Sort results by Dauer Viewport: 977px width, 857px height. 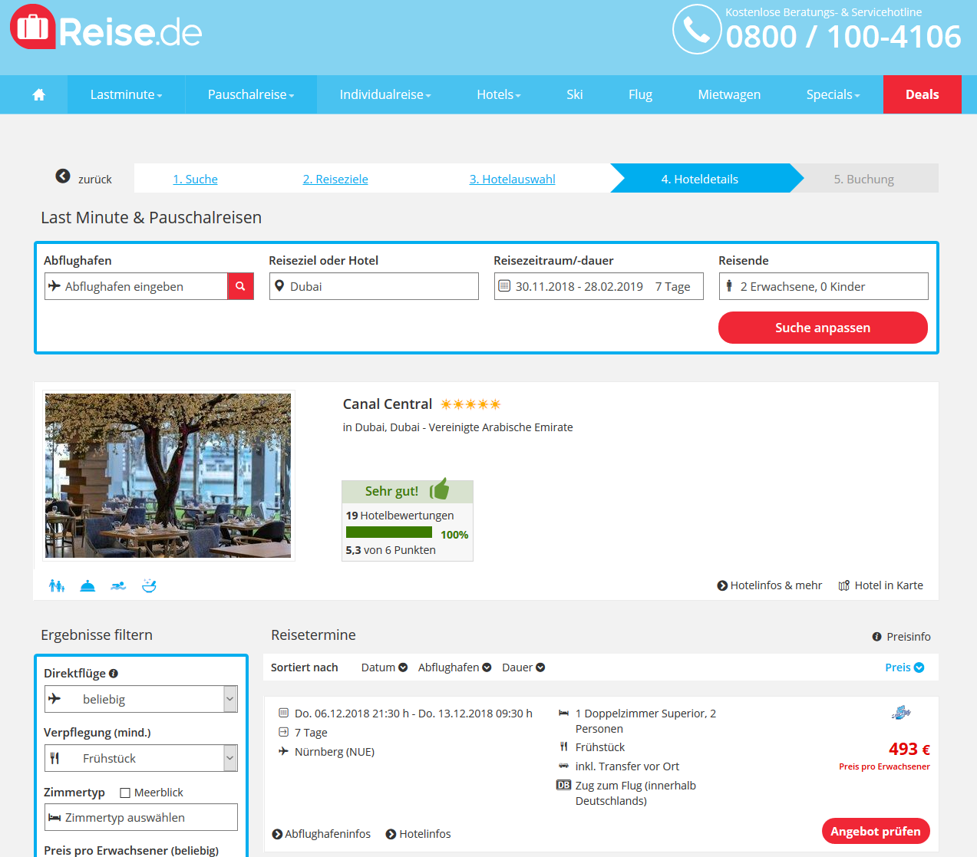click(523, 667)
